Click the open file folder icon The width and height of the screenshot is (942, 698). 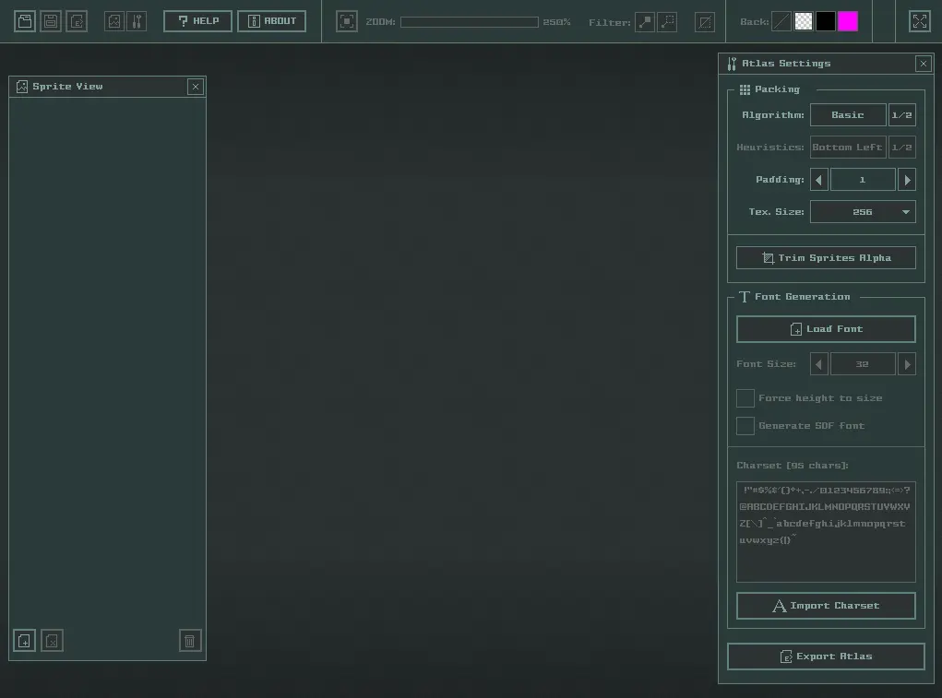coord(25,21)
